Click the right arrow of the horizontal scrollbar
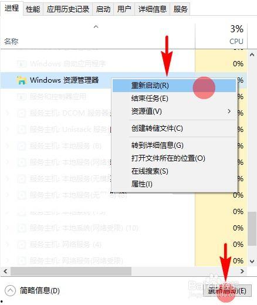 (242, 272)
